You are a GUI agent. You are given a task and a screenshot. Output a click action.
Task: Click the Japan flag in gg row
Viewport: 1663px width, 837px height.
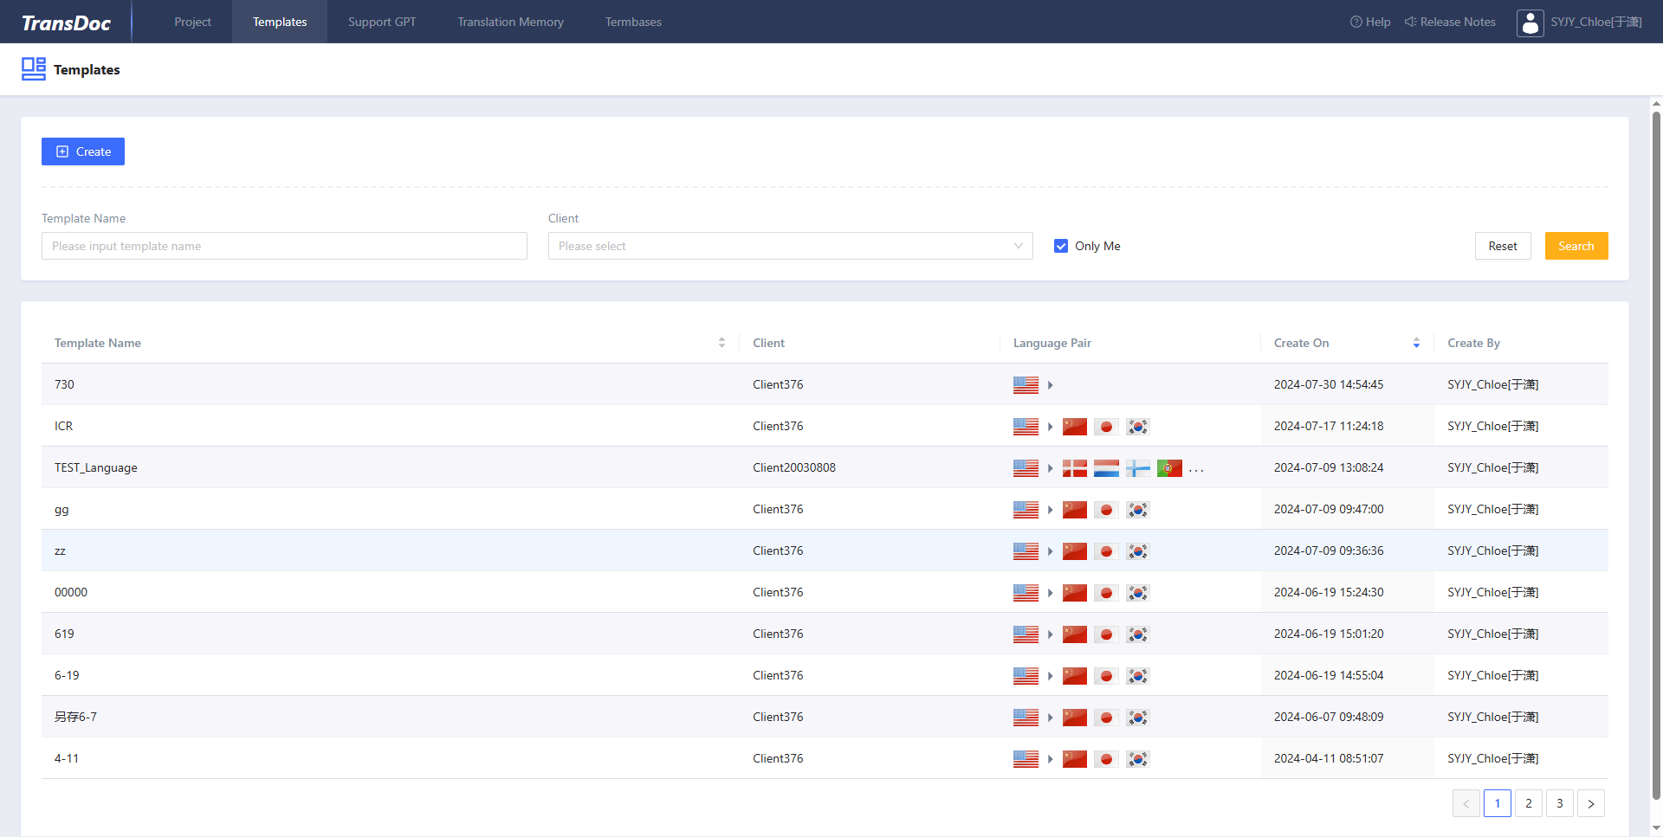click(x=1106, y=510)
